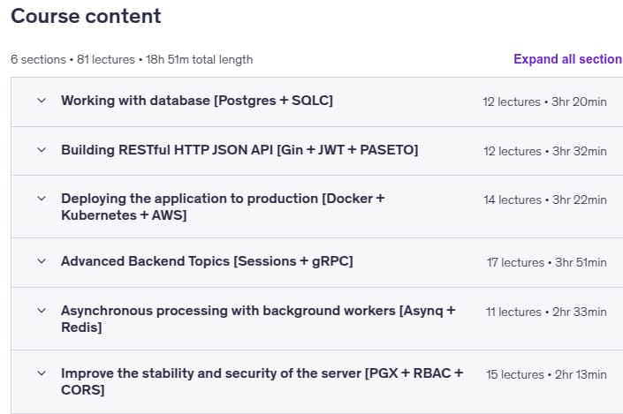623x414 pixels.
Task: Open Asynchronous processing with background workers title
Action: click(258, 319)
